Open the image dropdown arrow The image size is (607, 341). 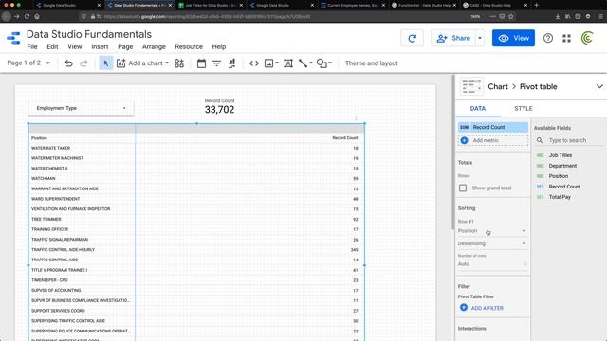(277, 63)
